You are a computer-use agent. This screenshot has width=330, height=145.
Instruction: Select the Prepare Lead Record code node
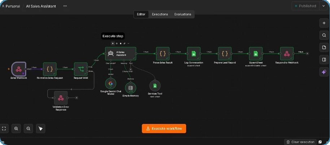coord(225,54)
